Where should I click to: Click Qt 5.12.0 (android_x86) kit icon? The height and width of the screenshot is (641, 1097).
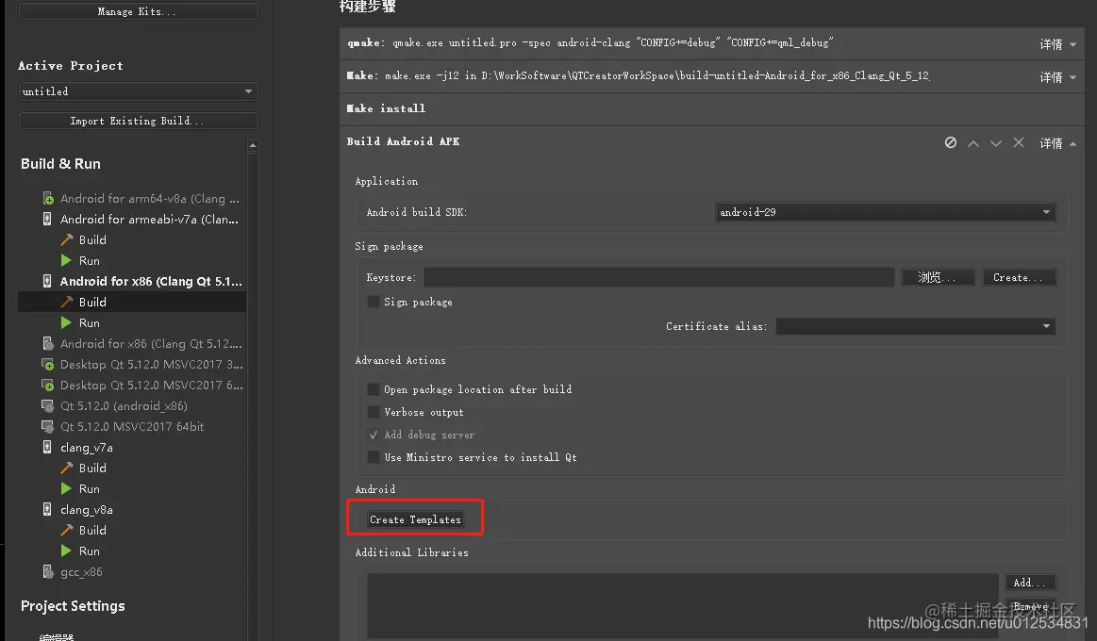[47, 406]
